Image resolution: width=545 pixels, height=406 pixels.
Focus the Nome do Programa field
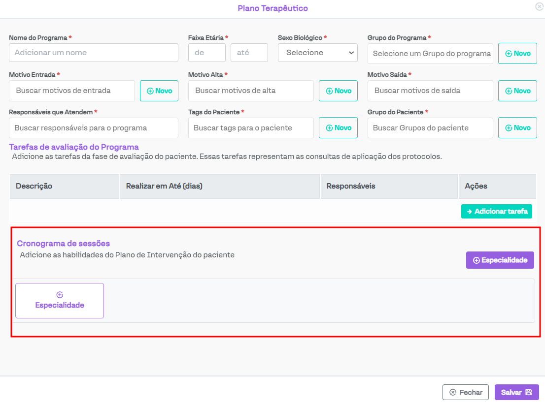(94, 53)
